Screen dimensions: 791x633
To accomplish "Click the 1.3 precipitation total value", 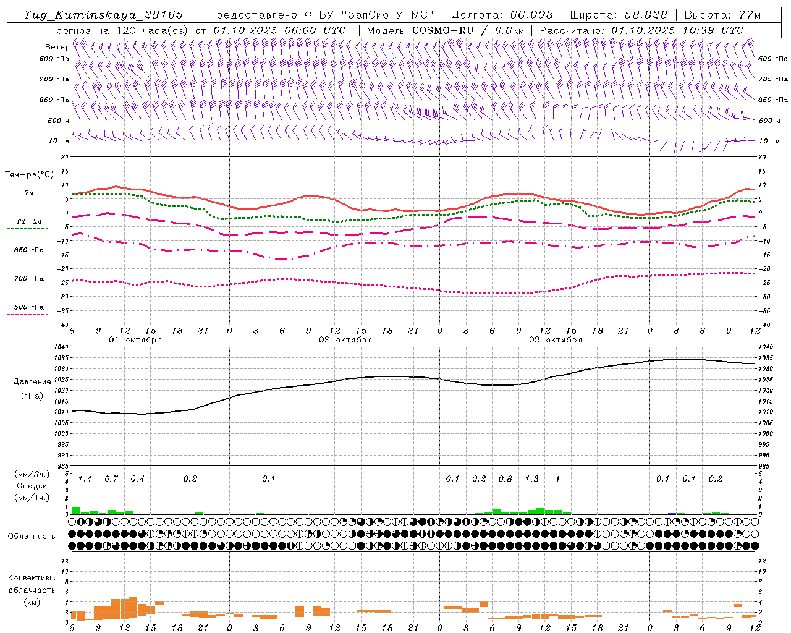I will (531, 479).
